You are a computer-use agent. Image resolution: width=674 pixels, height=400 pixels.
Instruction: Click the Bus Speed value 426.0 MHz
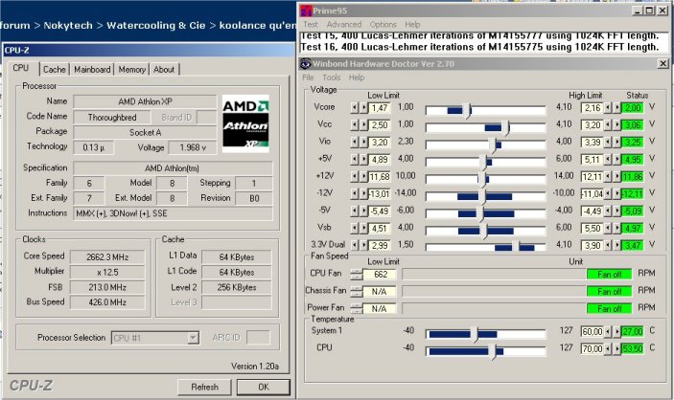[x=107, y=302]
